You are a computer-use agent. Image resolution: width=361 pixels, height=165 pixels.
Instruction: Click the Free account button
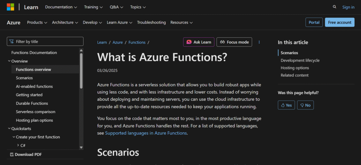point(340,22)
